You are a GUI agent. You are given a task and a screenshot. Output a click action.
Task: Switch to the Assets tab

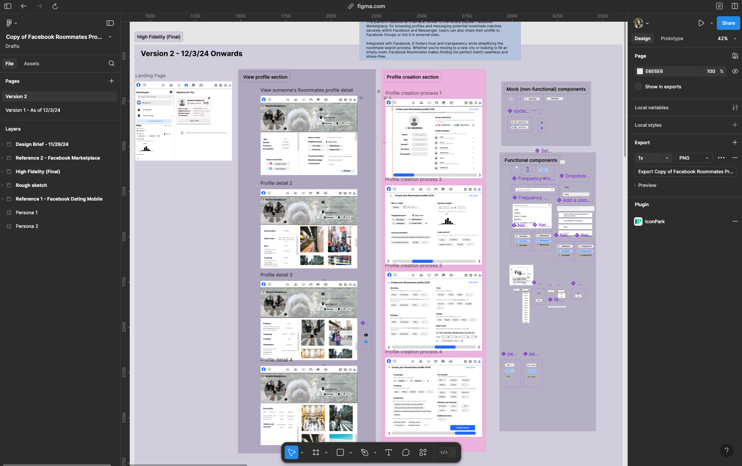(x=31, y=64)
